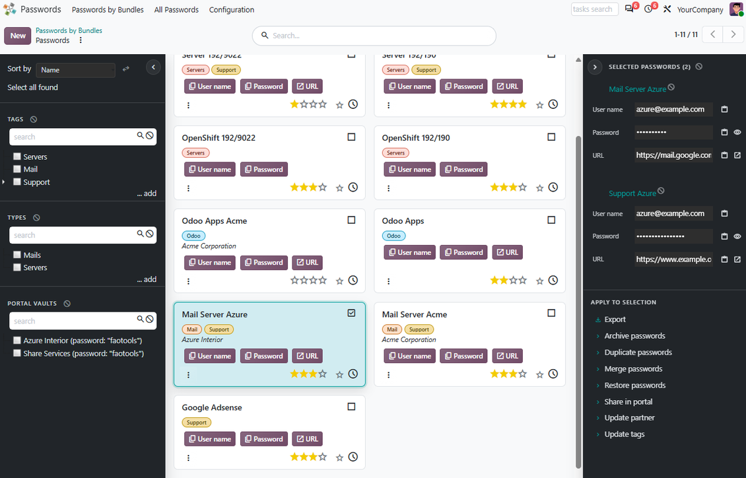Tick the Servers tag checkbox
This screenshot has height=478, width=746.
tap(17, 156)
